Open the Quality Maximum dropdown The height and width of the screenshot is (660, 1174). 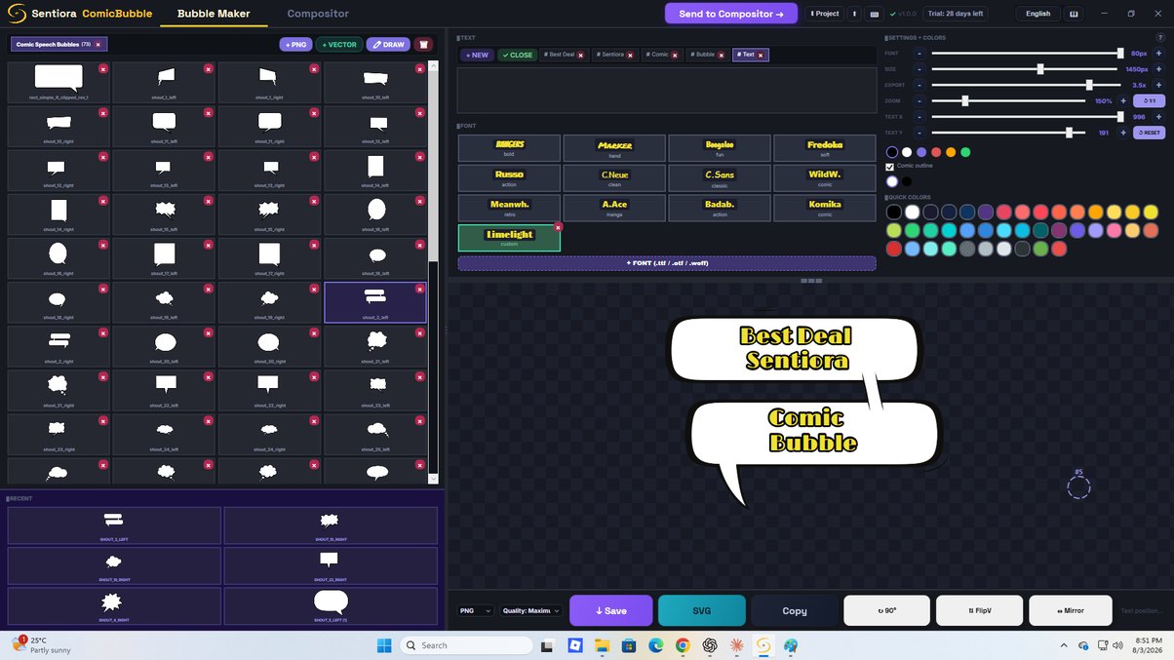(x=531, y=610)
